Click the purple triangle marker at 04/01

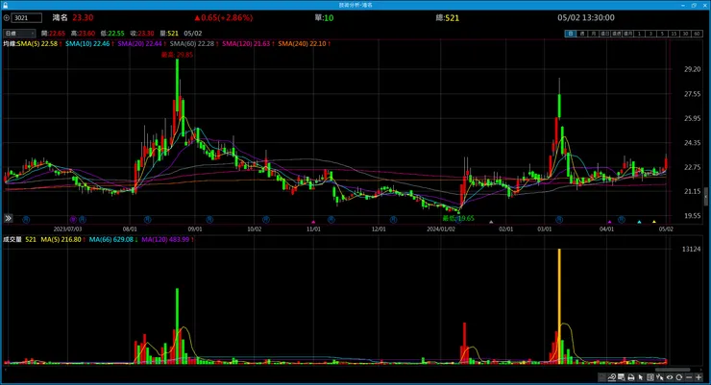(x=609, y=222)
